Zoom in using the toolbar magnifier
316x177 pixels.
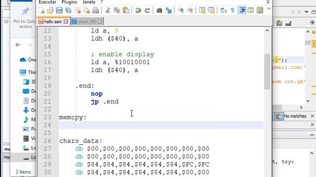181,10
